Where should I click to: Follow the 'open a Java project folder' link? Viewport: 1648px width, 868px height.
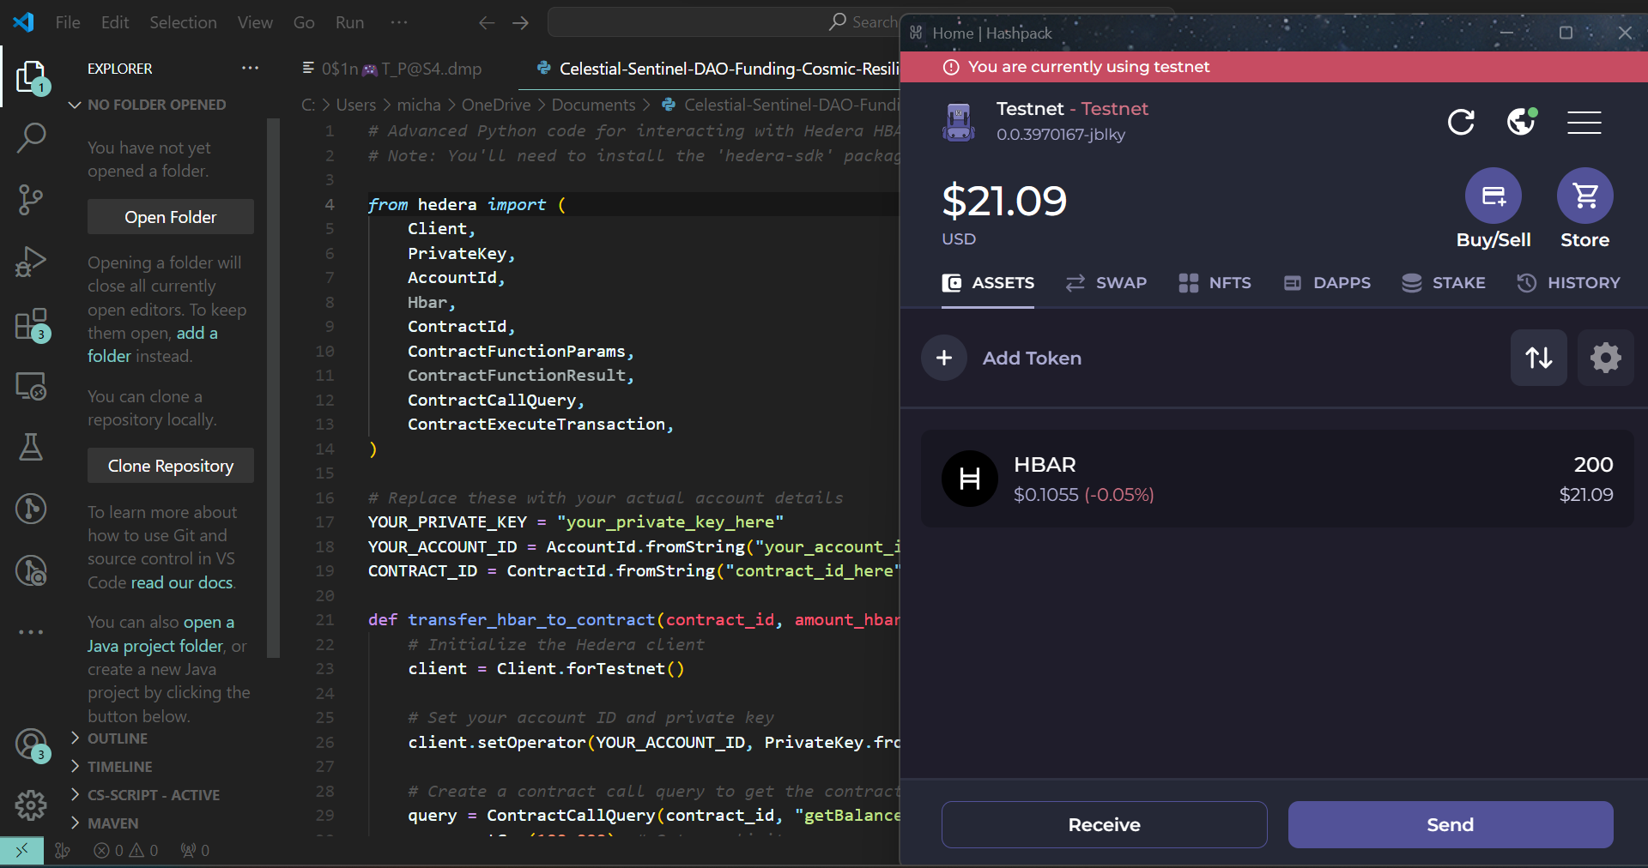click(161, 634)
